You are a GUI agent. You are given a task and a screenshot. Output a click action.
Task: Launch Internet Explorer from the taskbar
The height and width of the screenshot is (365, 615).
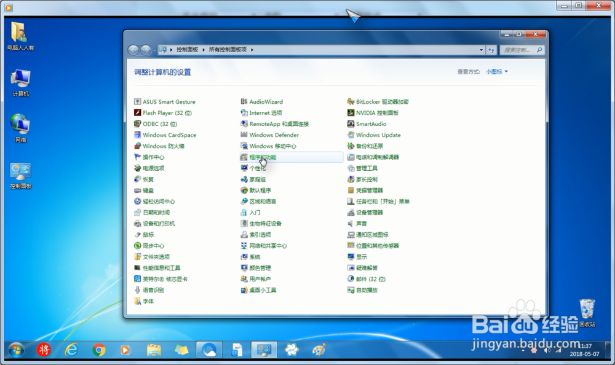[x=71, y=349]
